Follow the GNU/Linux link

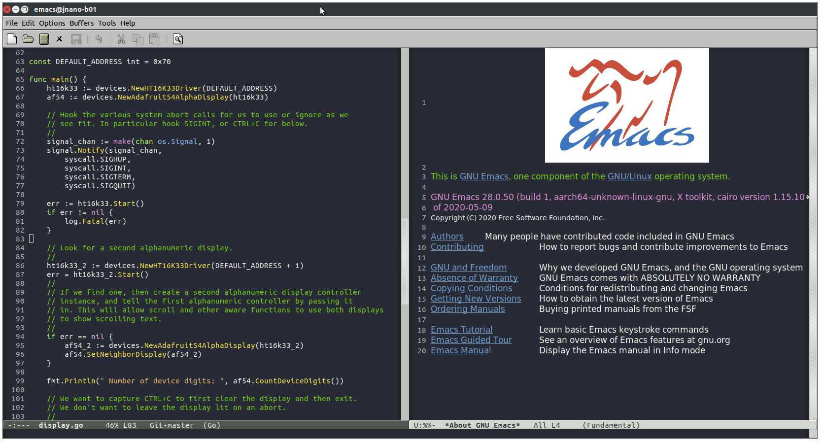tap(629, 176)
